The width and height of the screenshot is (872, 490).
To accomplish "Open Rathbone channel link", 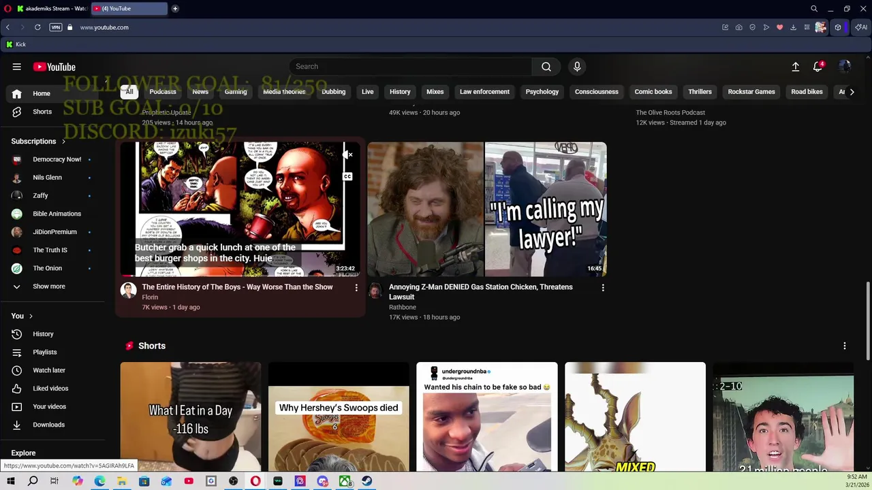I will coord(403,308).
